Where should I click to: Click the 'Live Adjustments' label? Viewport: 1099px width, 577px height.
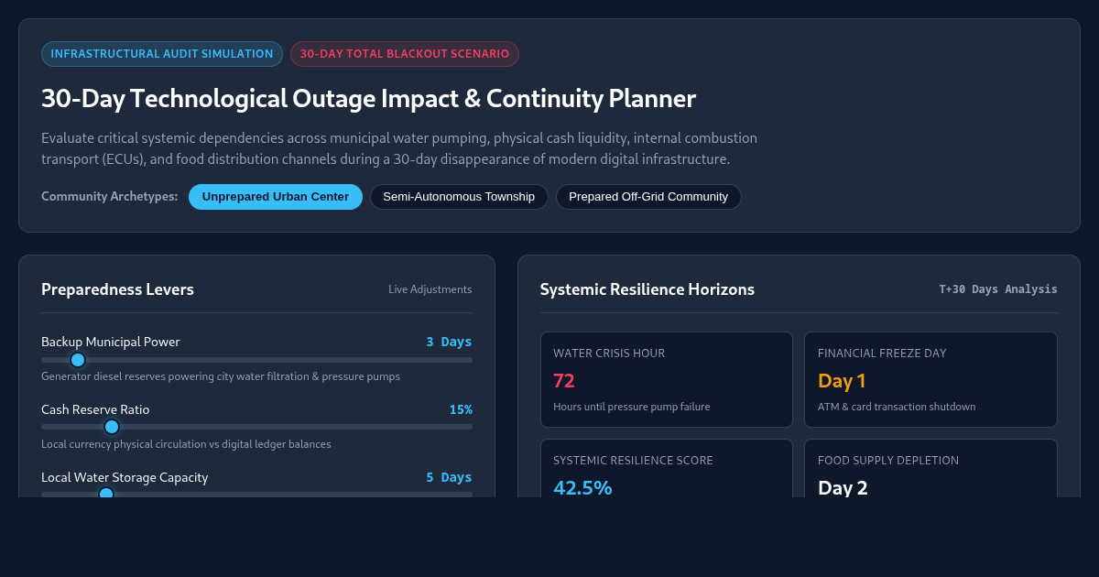(x=430, y=289)
